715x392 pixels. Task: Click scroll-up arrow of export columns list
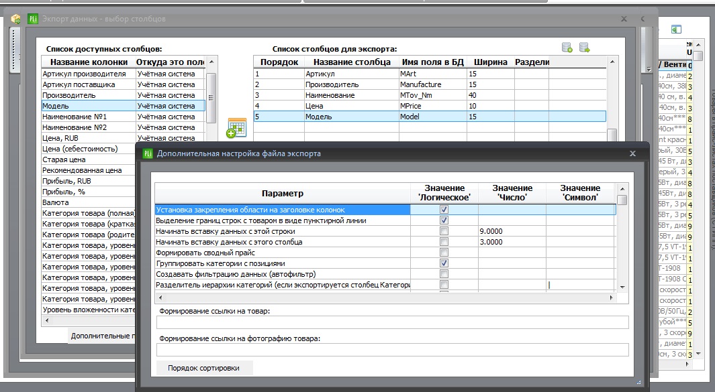pos(612,62)
